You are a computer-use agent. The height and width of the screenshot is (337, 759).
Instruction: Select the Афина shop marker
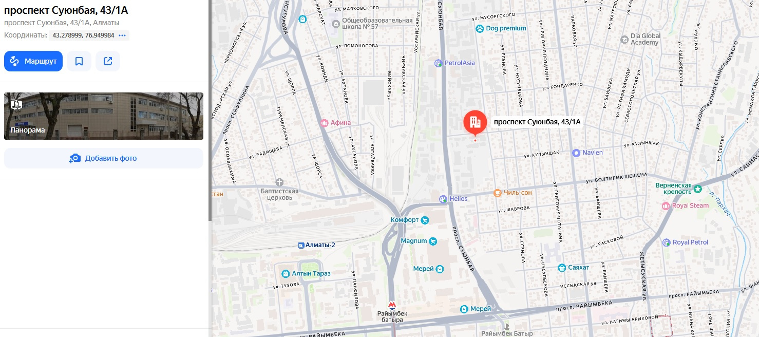(x=324, y=123)
